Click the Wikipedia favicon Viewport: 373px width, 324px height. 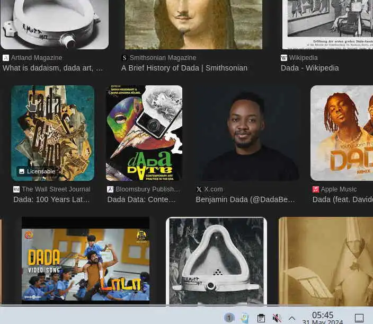[284, 58]
